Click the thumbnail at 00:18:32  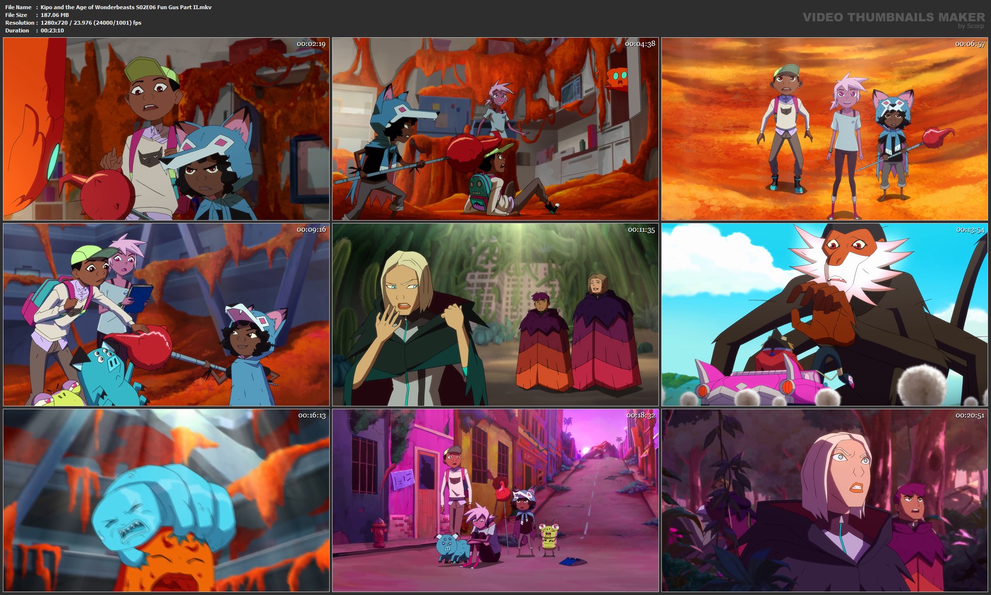pyautogui.click(x=495, y=500)
